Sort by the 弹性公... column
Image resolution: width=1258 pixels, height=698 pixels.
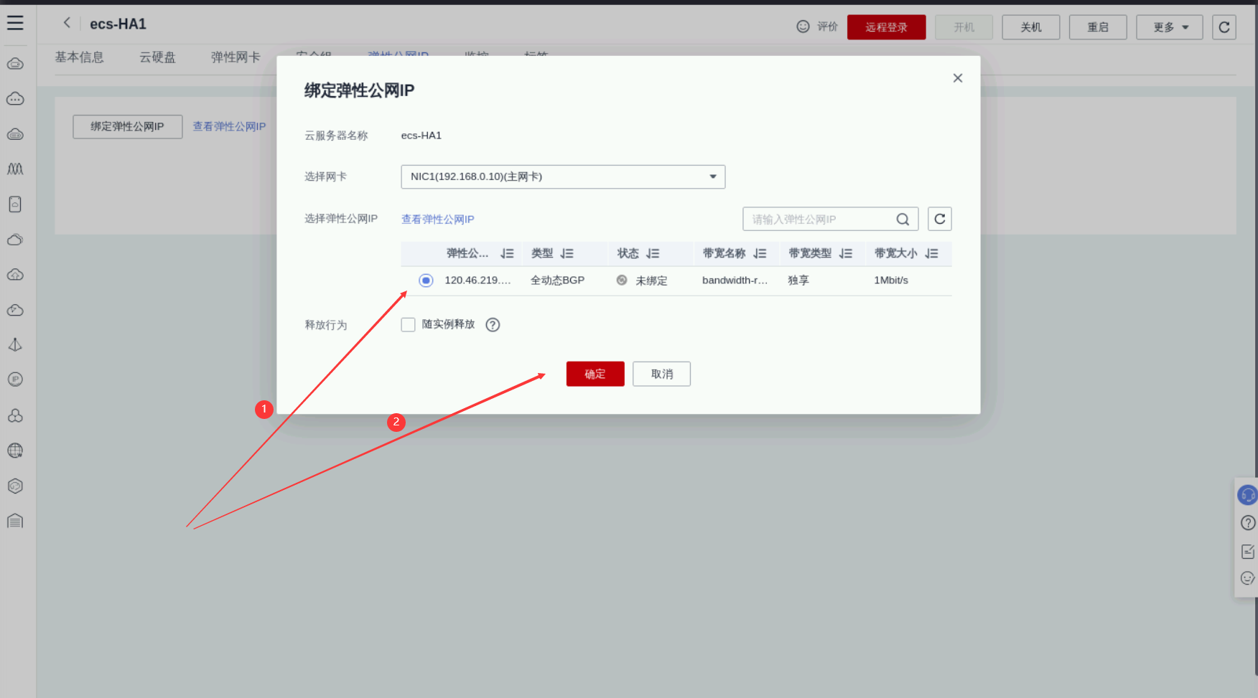pos(508,253)
